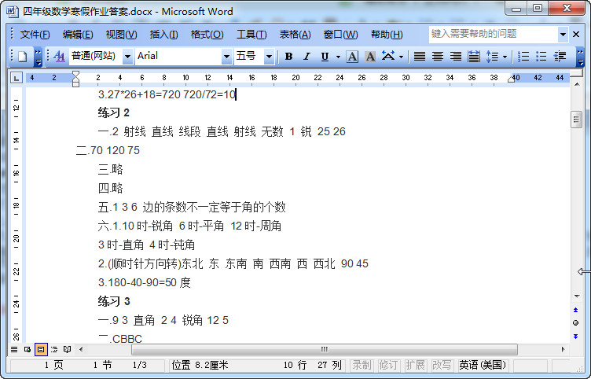The height and width of the screenshot is (379, 591).
Task: Click the horizontal scrollbar right arrow
Action: click(x=563, y=349)
